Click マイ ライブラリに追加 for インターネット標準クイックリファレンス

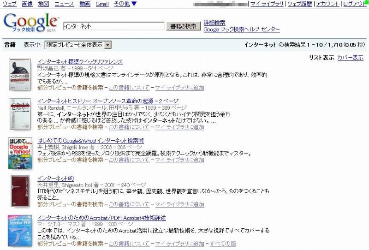coord(179,88)
